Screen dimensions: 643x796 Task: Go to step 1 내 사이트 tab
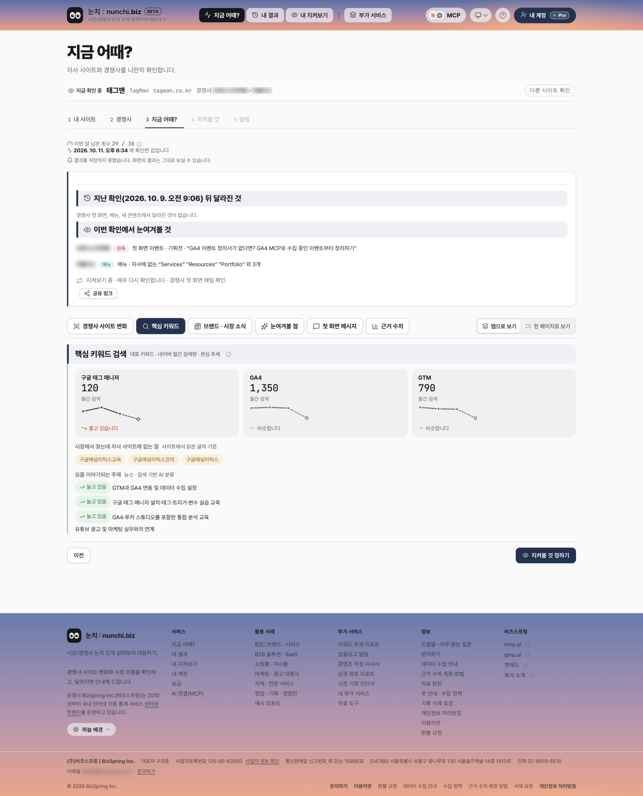tap(82, 119)
